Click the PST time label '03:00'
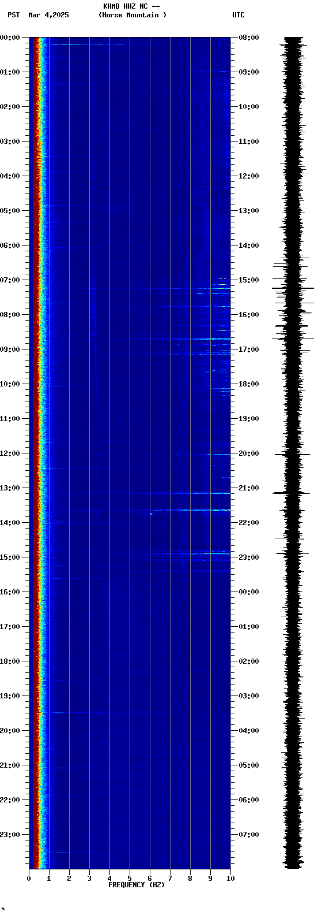This screenshot has height=915, width=318. tap(10, 142)
